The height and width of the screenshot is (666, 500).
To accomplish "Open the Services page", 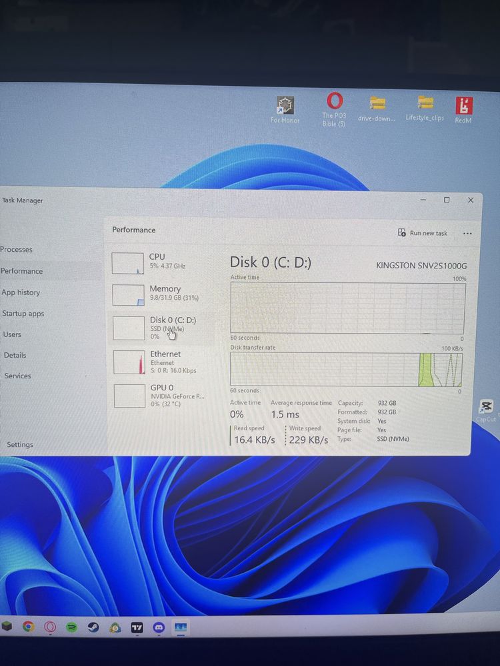I will click(x=17, y=376).
